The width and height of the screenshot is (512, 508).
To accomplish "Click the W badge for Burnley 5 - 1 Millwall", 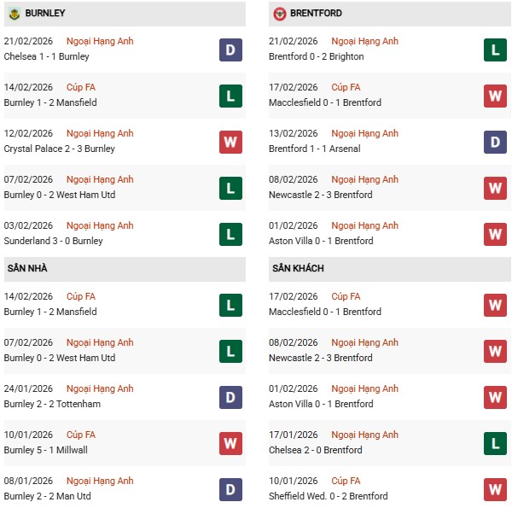I will tap(231, 443).
